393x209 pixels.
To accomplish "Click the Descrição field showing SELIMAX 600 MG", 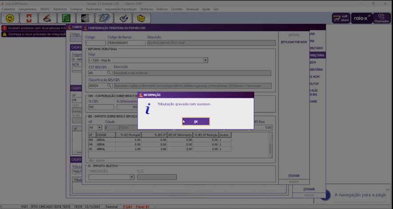I will coord(211,43).
